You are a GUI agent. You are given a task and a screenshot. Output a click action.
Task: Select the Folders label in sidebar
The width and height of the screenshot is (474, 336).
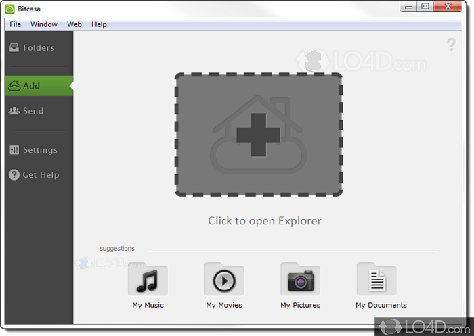coord(39,48)
